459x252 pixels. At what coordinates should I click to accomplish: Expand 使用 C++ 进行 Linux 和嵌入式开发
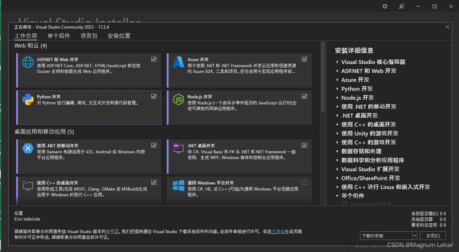[337, 187]
